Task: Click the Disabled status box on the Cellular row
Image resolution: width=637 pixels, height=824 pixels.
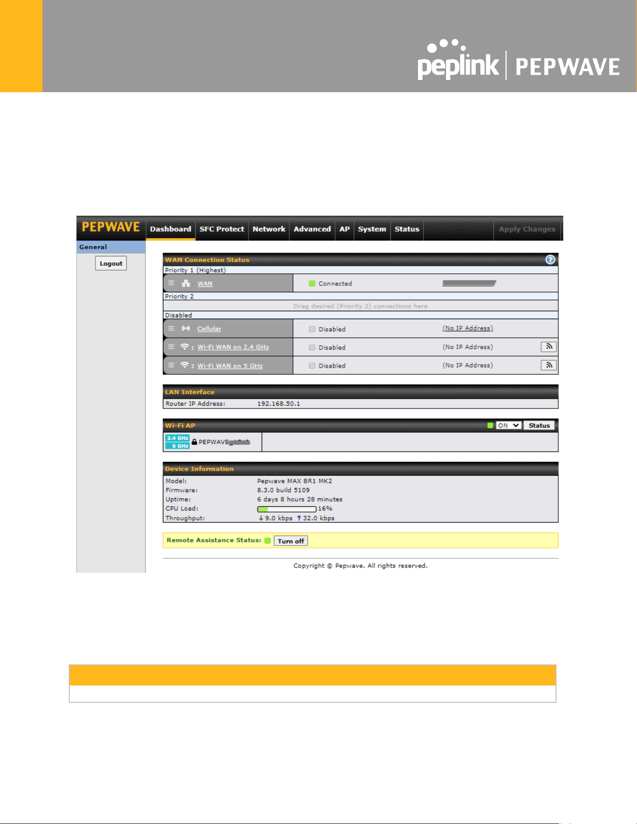Action: coord(312,329)
